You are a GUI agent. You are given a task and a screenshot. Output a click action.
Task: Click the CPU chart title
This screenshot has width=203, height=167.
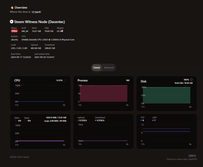click(x=17, y=80)
